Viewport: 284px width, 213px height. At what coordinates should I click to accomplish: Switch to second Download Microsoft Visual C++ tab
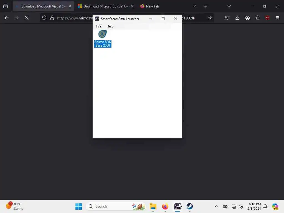click(106, 6)
